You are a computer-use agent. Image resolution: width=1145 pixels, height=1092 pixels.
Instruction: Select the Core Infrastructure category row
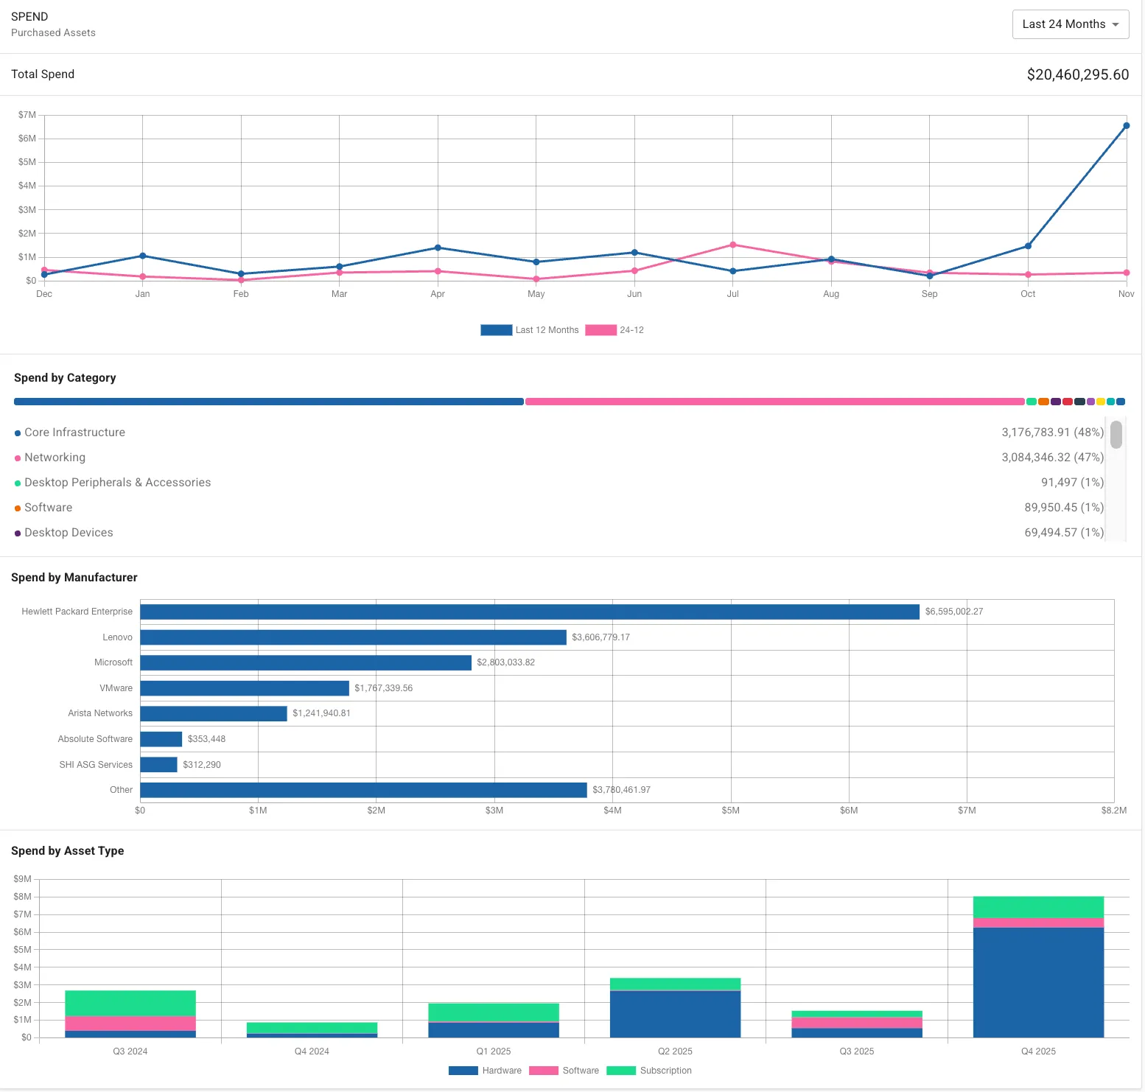(559, 433)
